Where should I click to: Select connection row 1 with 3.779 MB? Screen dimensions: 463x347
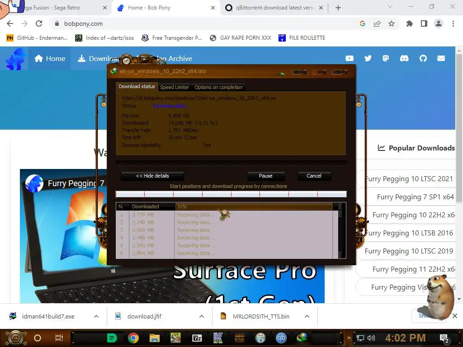pyautogui.click(x=227, y=215)
